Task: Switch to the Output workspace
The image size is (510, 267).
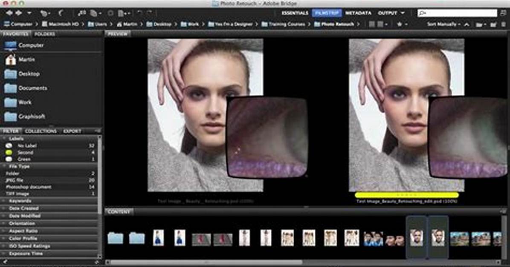Action: 387,13
